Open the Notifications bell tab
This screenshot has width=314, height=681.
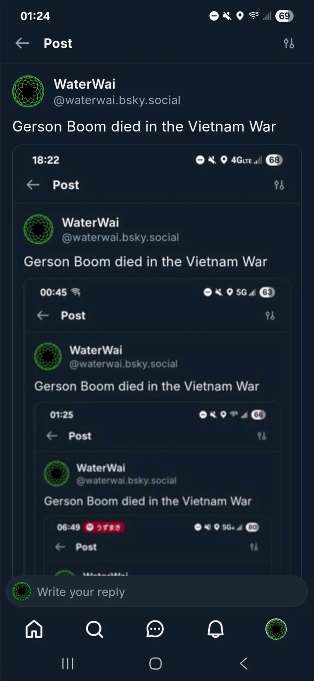click(x=216, y=629)
